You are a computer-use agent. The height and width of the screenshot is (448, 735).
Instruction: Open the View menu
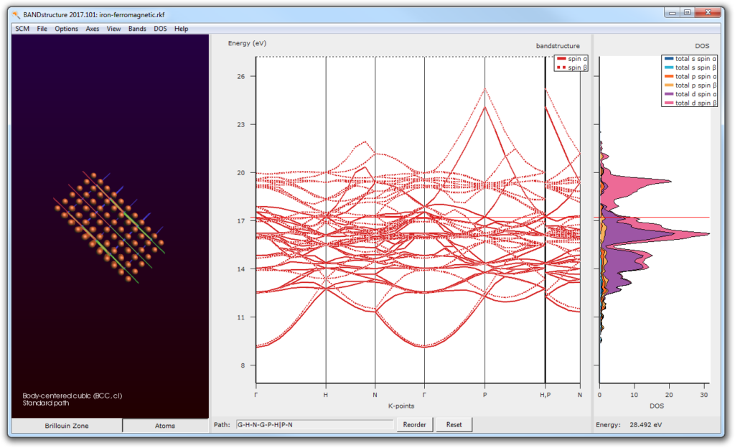(113, 29)
